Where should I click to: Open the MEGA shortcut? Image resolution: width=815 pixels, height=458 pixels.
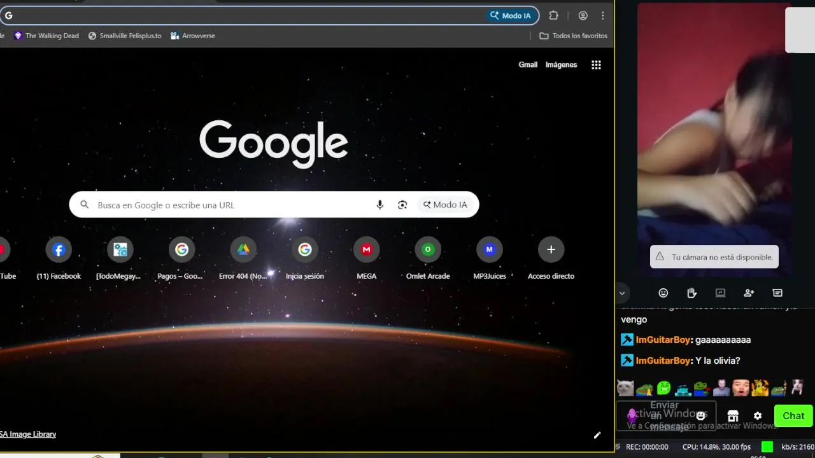(x=366, y=259)
